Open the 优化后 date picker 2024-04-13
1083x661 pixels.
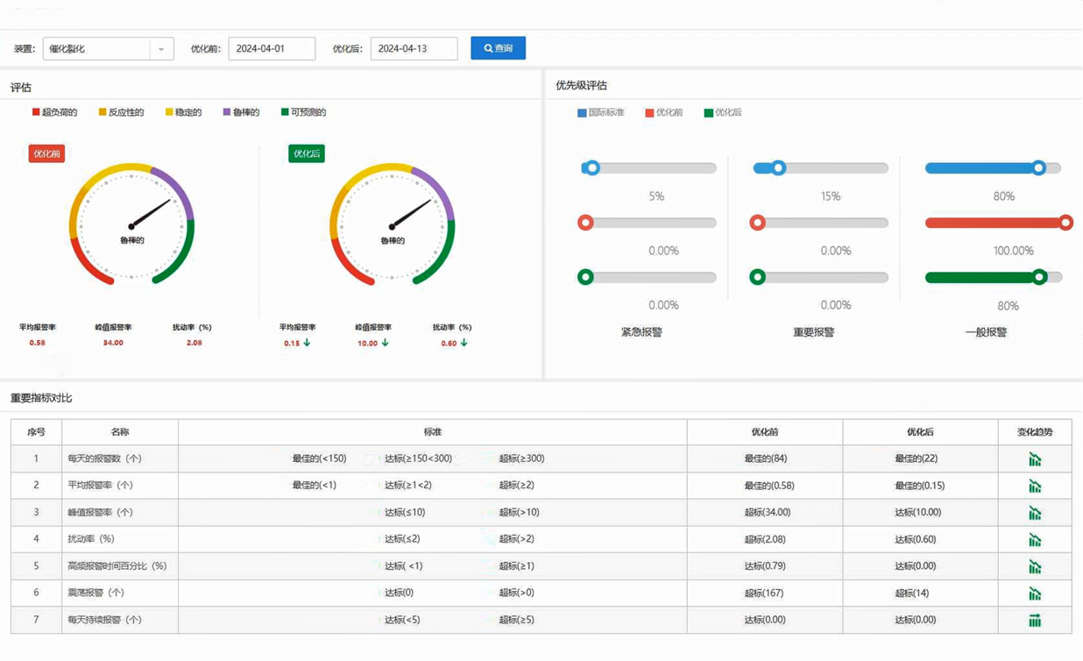pos(414,49)
